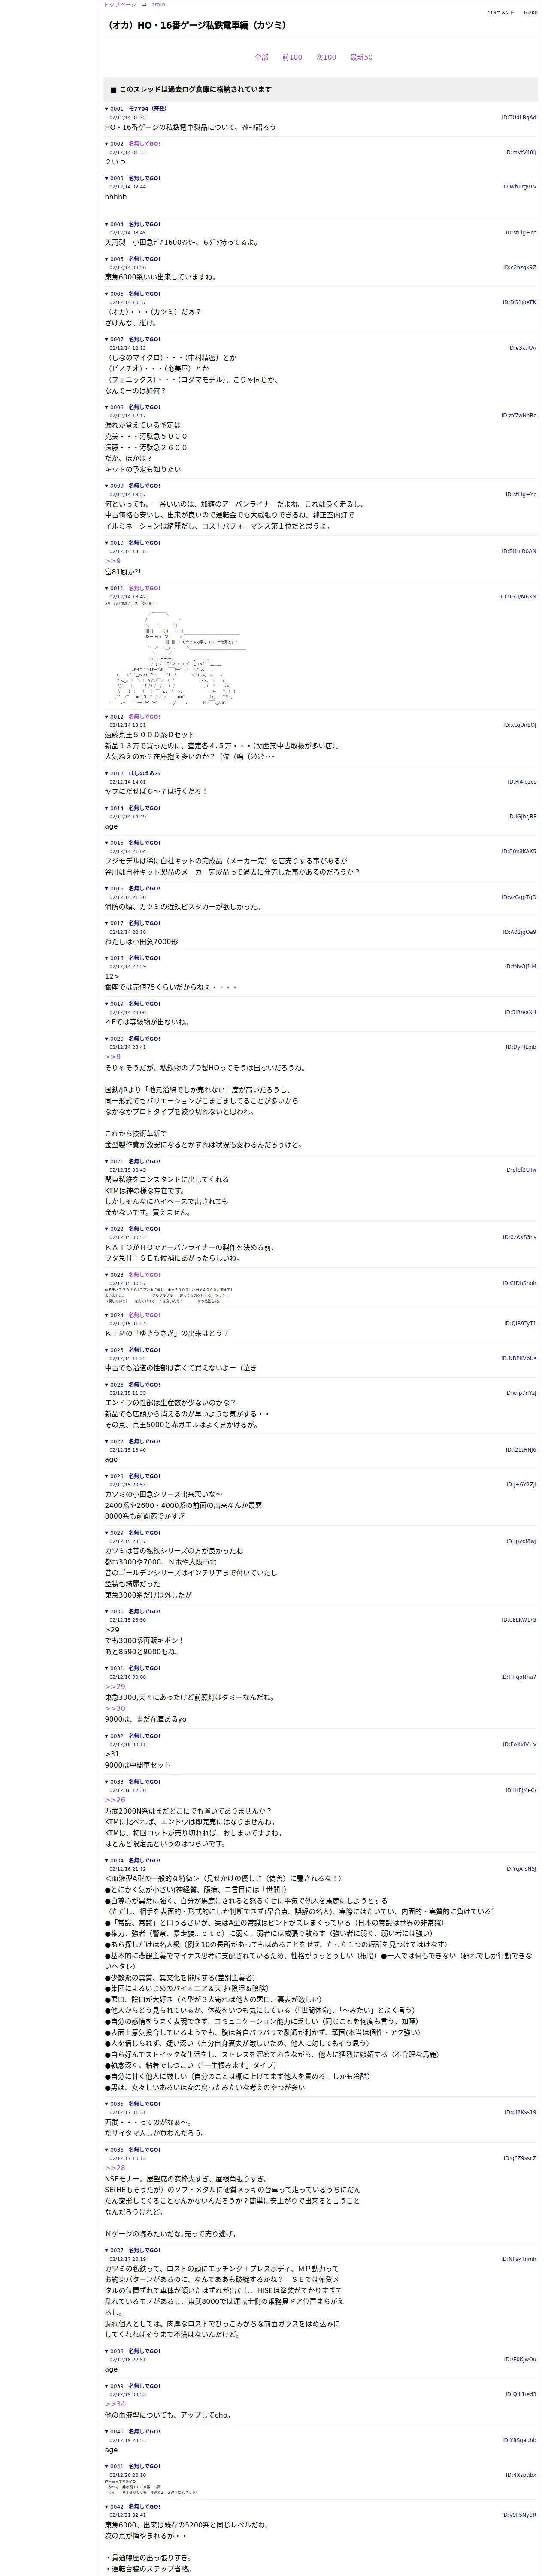
Task: Click the 名無しでGO! name on post 0002
Action: tap(144, 144)
